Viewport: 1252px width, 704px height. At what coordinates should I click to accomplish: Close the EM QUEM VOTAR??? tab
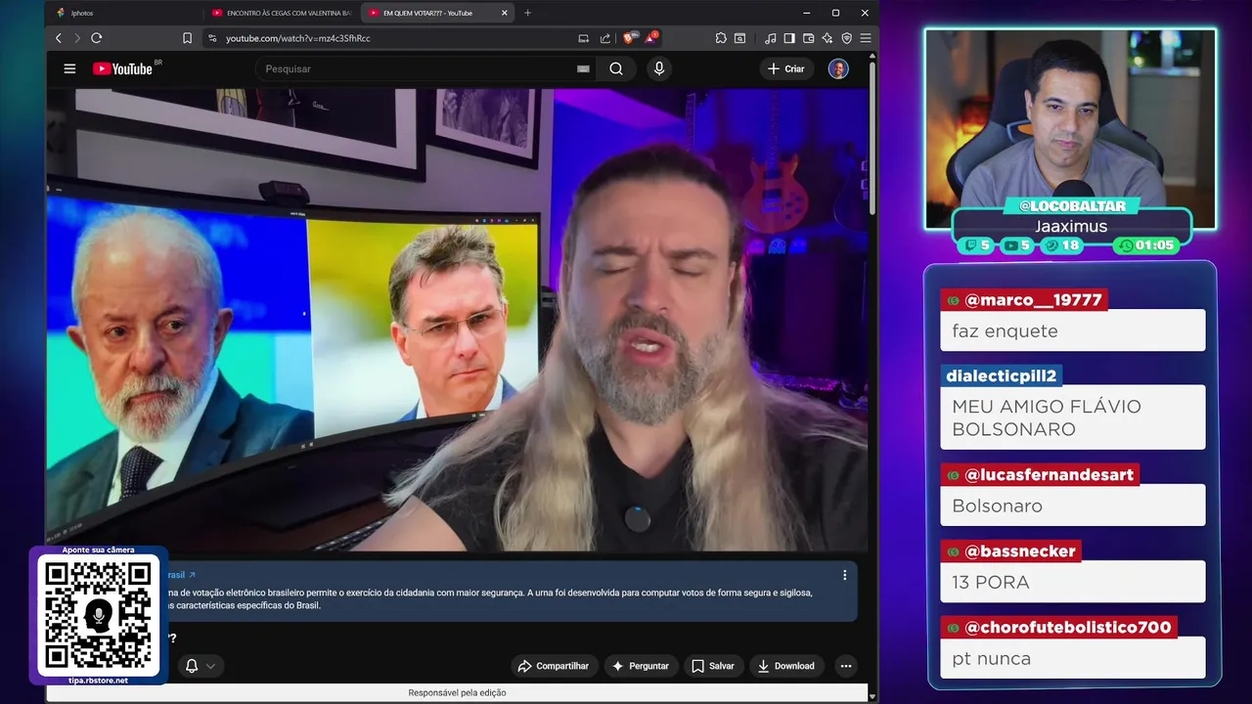click(x=505, y=13)
